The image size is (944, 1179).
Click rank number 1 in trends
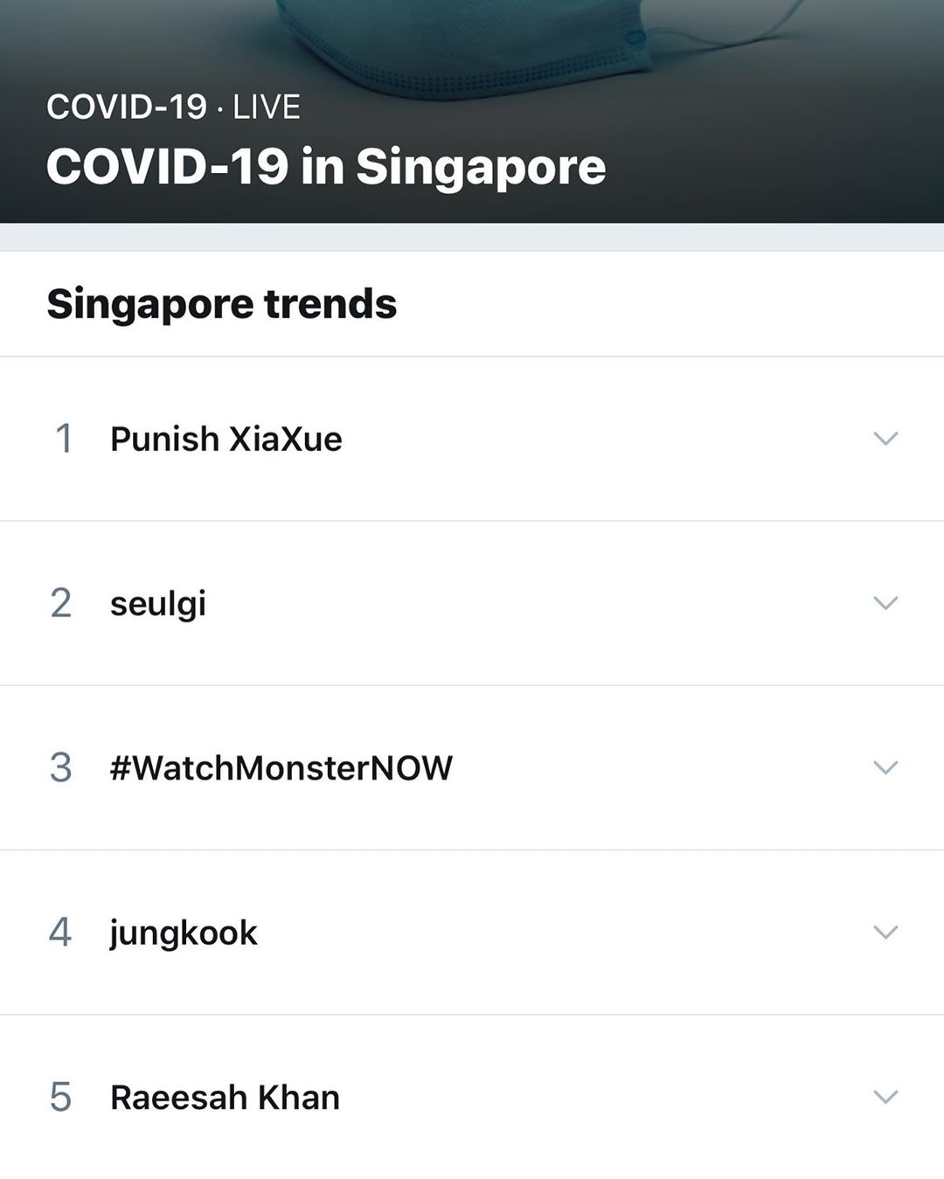(63, 439)
